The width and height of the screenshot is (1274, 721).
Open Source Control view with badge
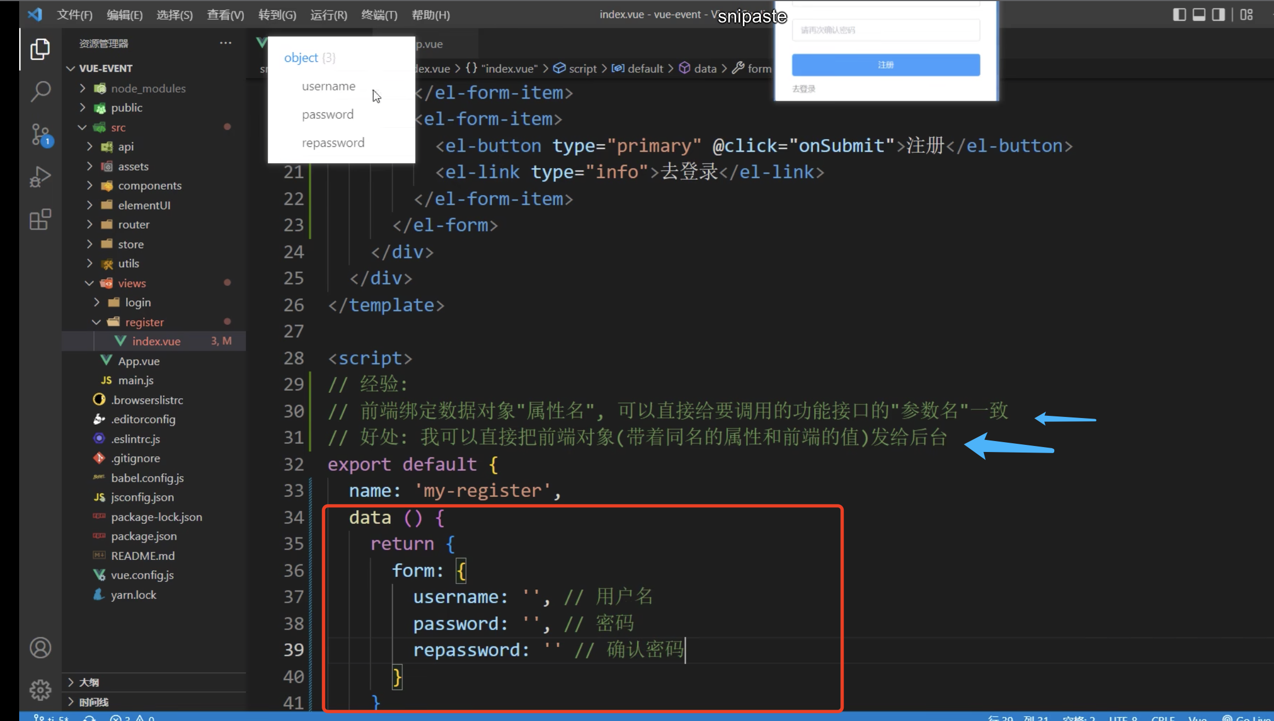point(41,135)
